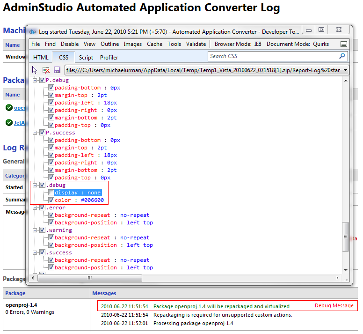
Task: Click green check icon beside JetA package
Action: (x=9, y=123)
